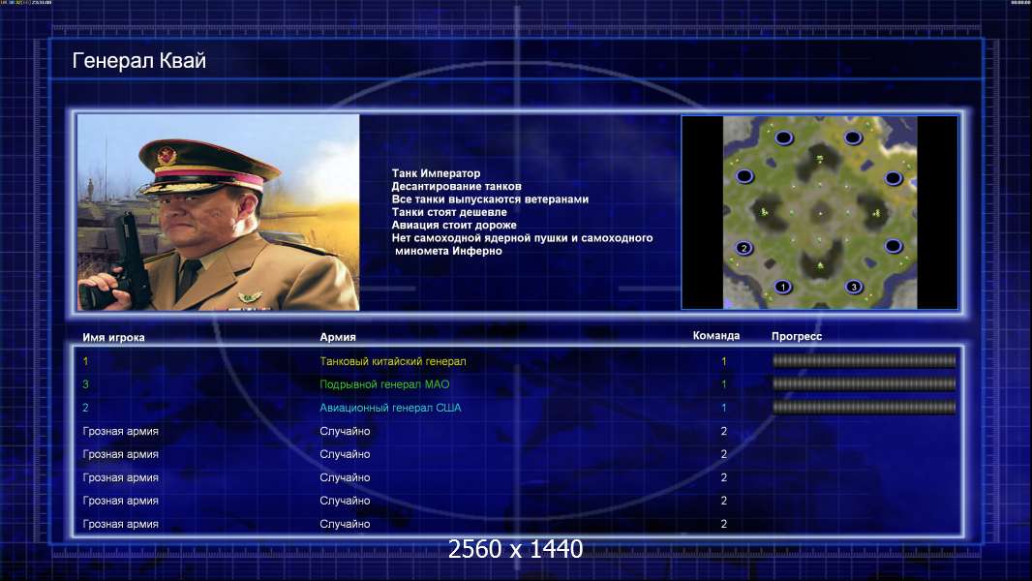Viewport: 1032px width, 581px height.
Task: Select the Подрывной генерал МАО army entry
Action: coord(384,384)
